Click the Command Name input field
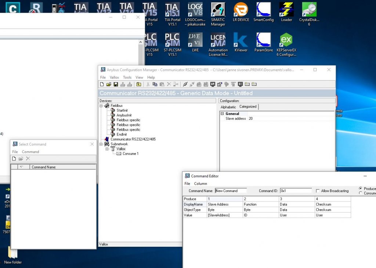The height and width of the screenshot is (268, 376). pyautogui.click(x=231, y=191)
